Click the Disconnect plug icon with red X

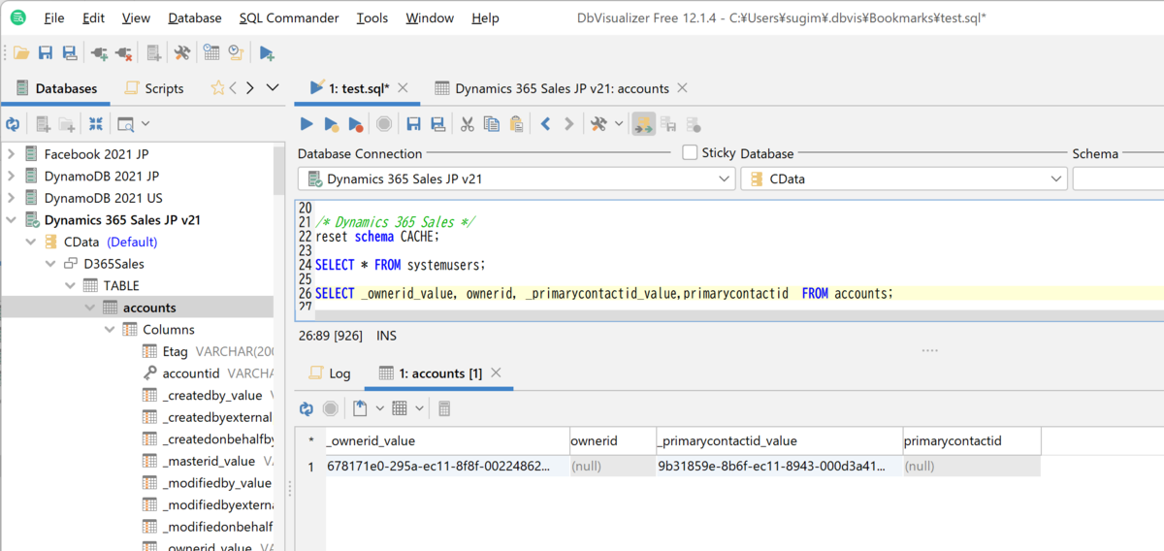coord(123,52)
